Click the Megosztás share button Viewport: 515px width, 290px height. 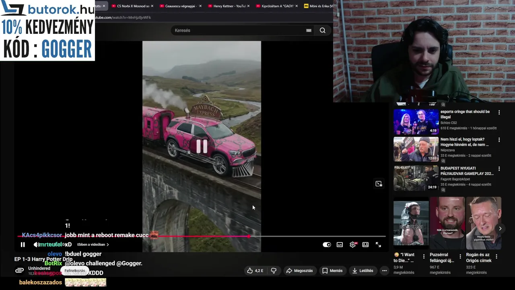click(x=299, y=271)
